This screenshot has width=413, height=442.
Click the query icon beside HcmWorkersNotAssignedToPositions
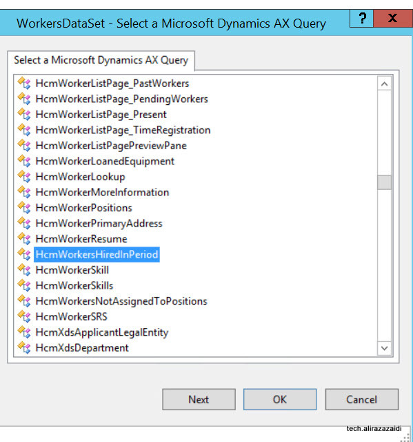24,301
